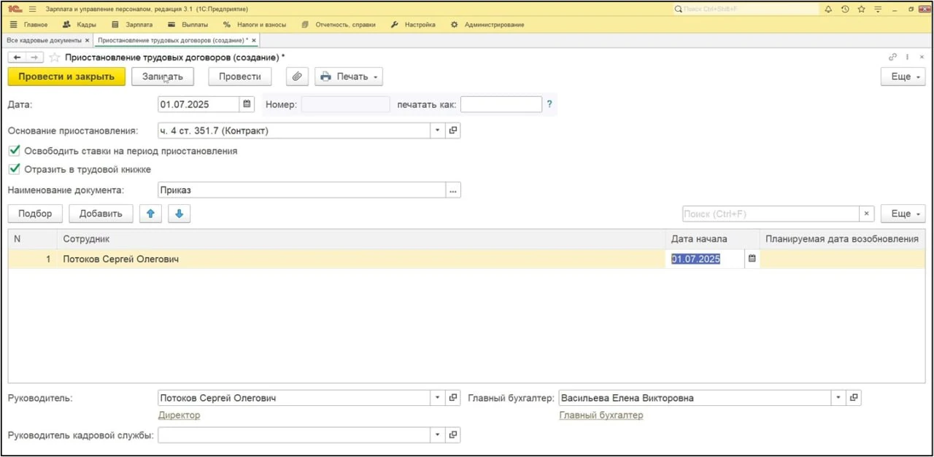Click the Номер field
934x457 pixels.
346,104
